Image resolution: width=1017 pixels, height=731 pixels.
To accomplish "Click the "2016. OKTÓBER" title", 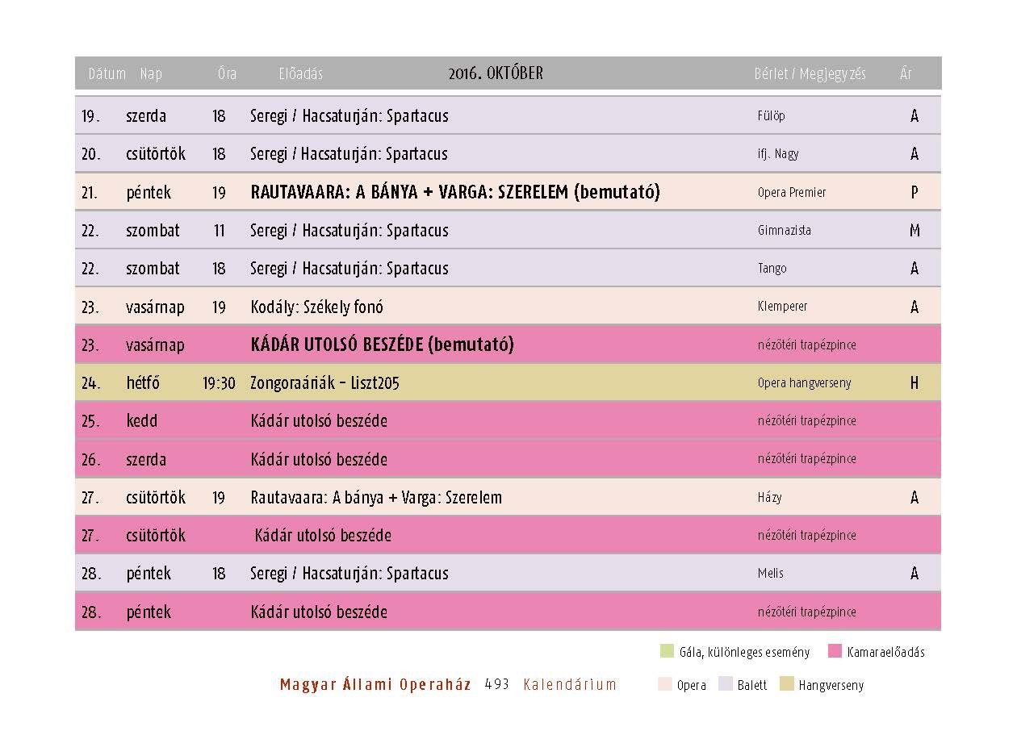I will coord(496,73).
